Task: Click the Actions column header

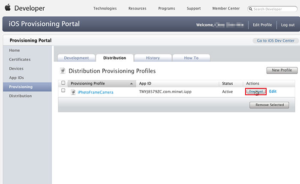Action: coord(252,84)
